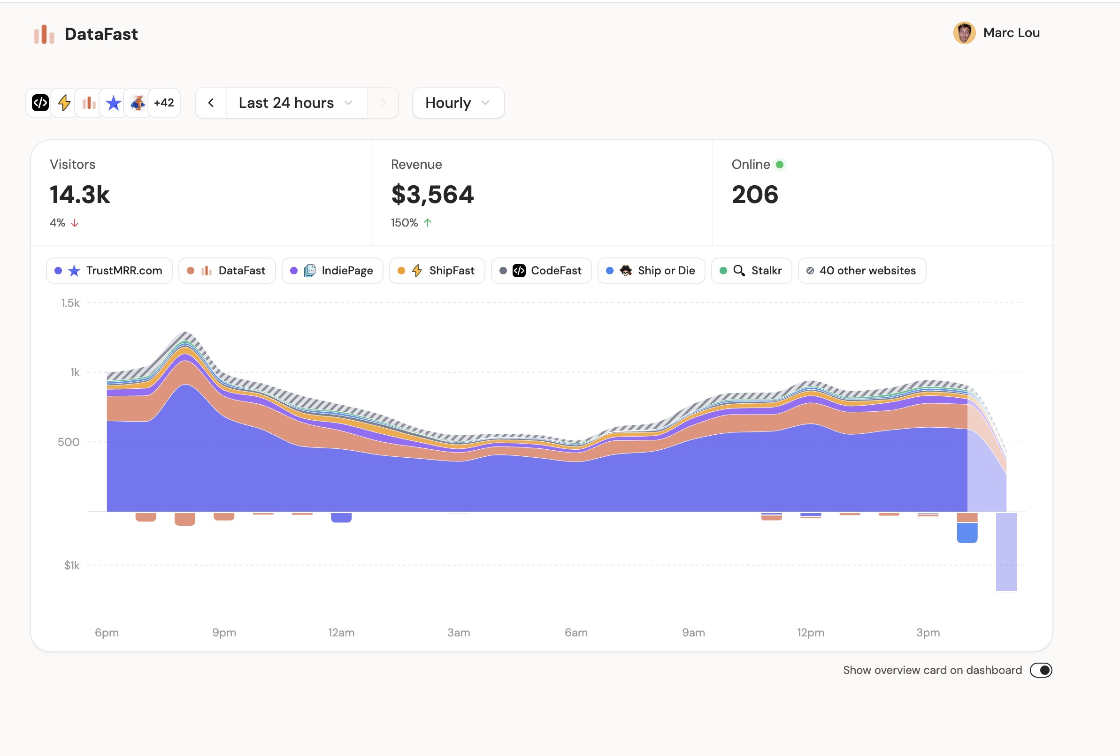Toggle Ship or Die series in legend
Image resolution: width=1120 pixels, height=756 pixels.
[x=651, y=271]
